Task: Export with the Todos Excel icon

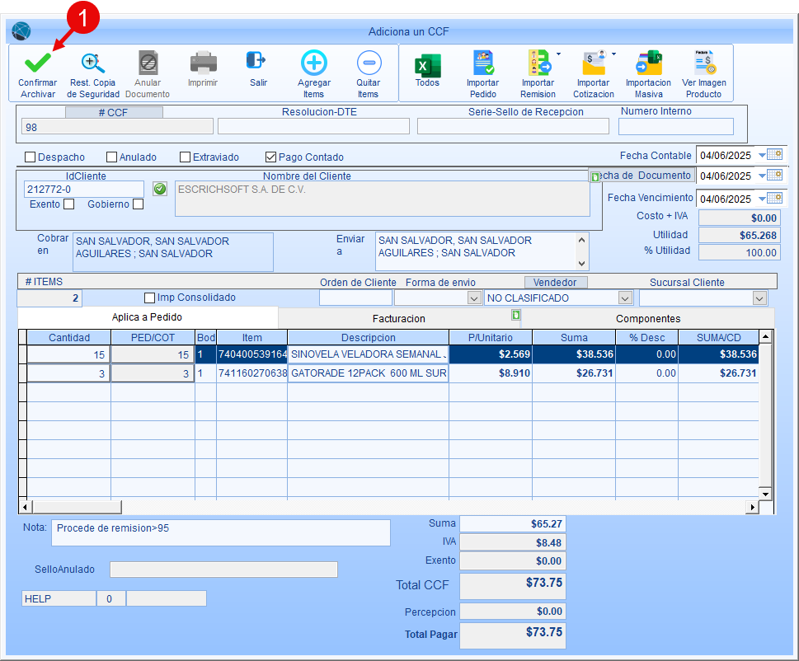Action: tap(427, 64)
